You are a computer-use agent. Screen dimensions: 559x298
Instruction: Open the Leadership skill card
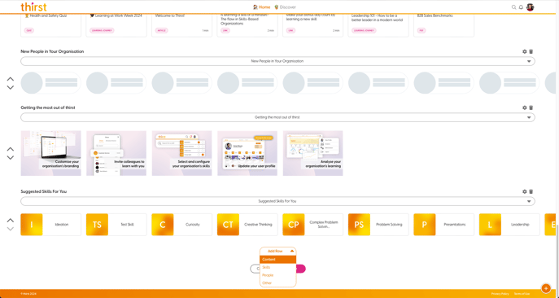click(509, 225)
